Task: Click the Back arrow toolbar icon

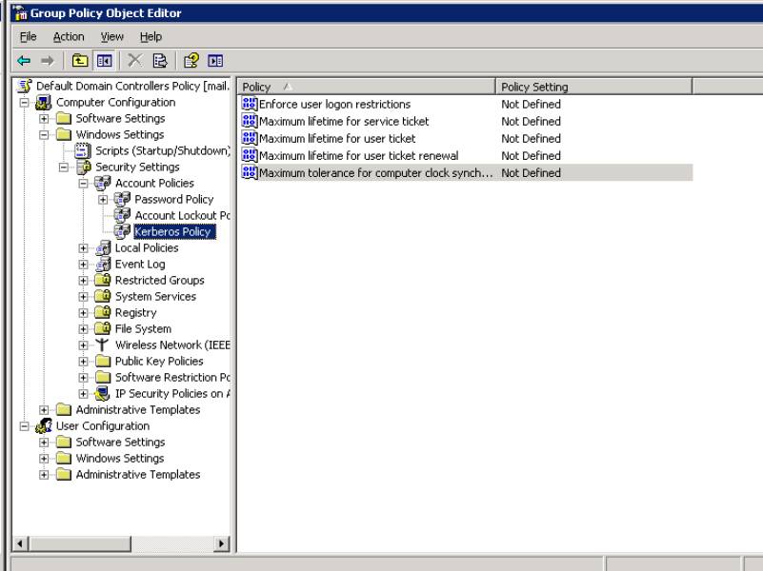Action: point(24,61)
